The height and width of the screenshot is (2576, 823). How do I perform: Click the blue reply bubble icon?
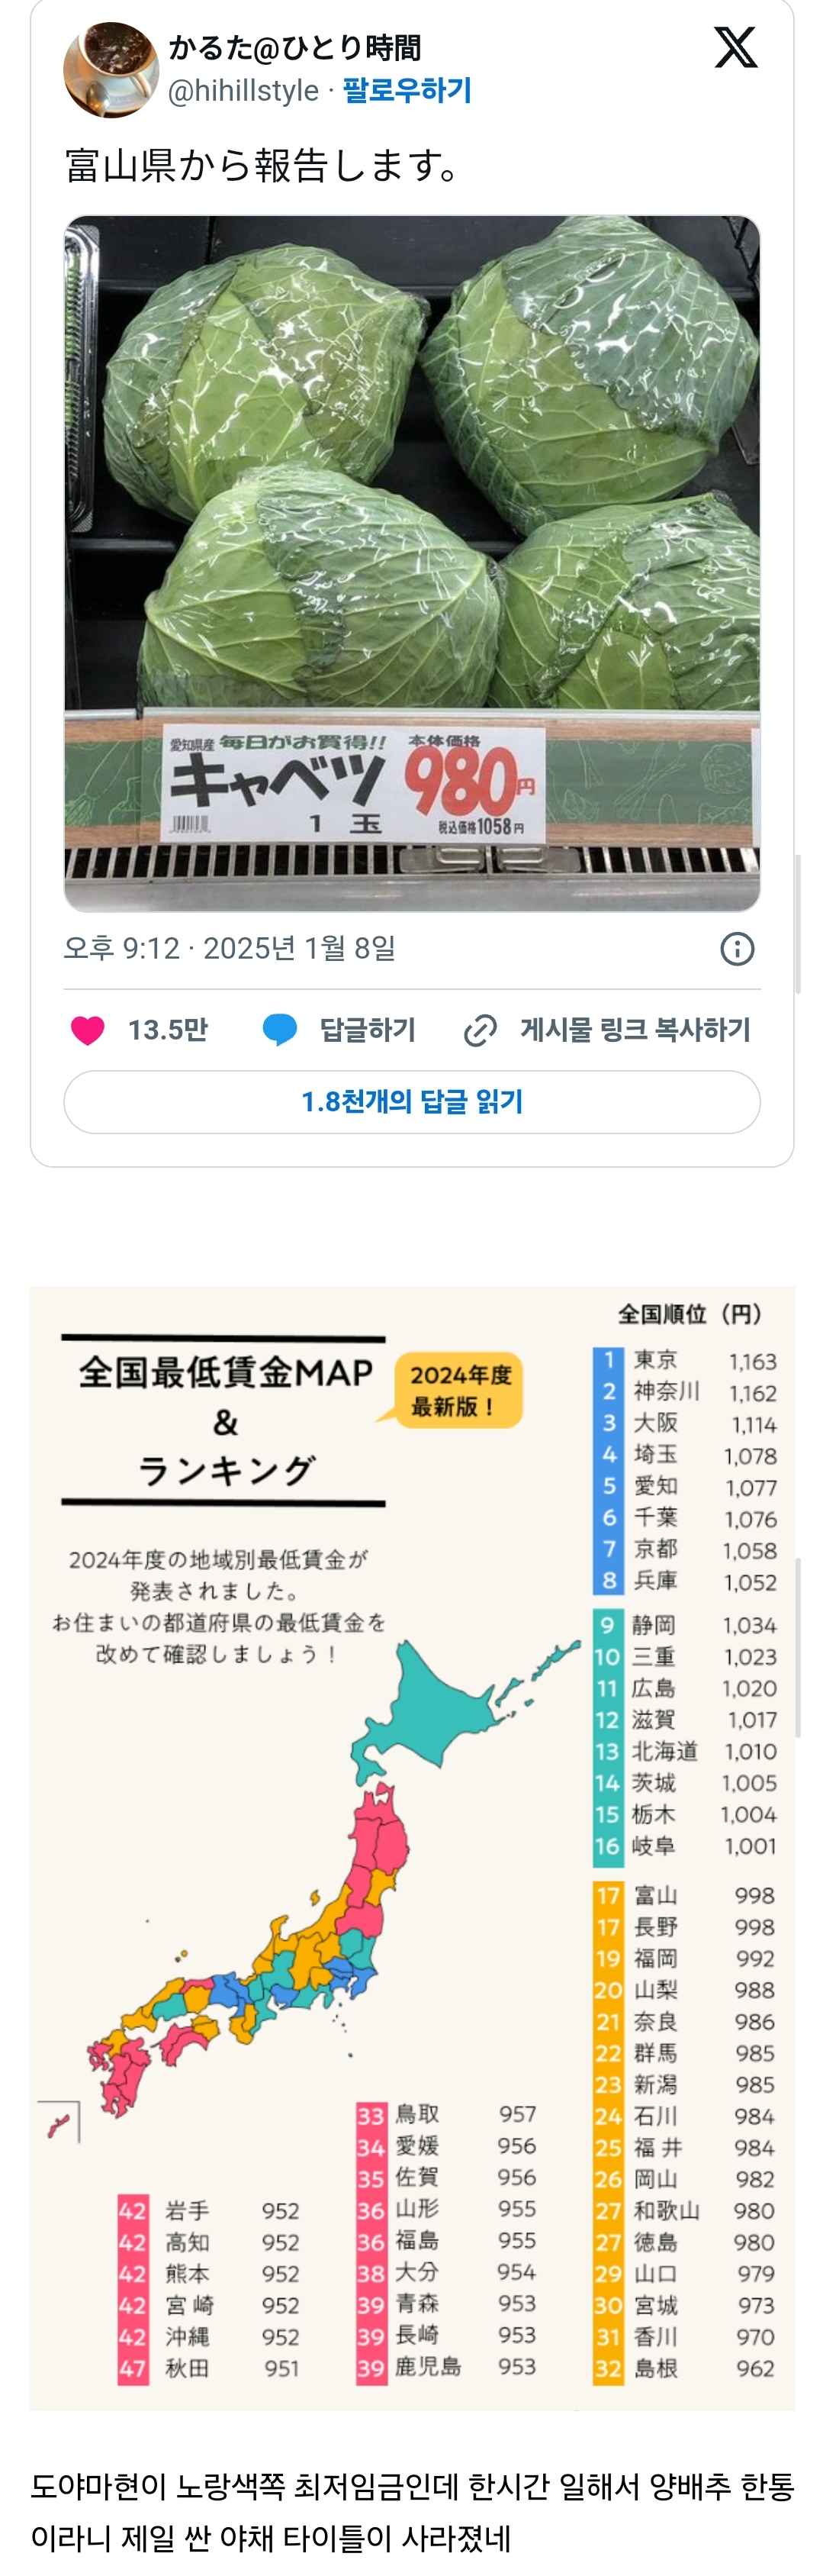pyautogui.click(x=278, y=1029)
